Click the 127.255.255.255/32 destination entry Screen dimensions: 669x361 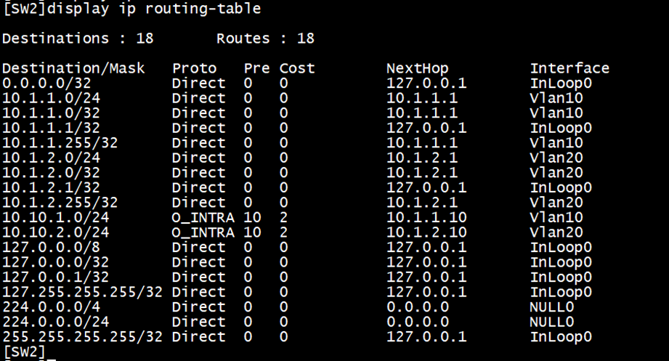click(82, 292)
